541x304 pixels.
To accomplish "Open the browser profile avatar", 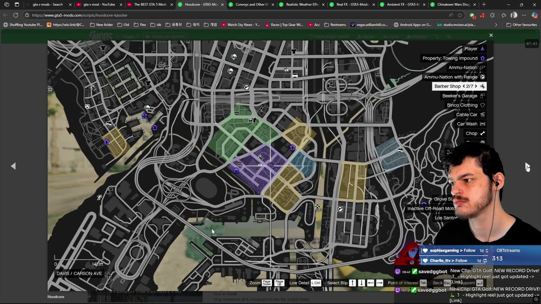I will [514, 15].
